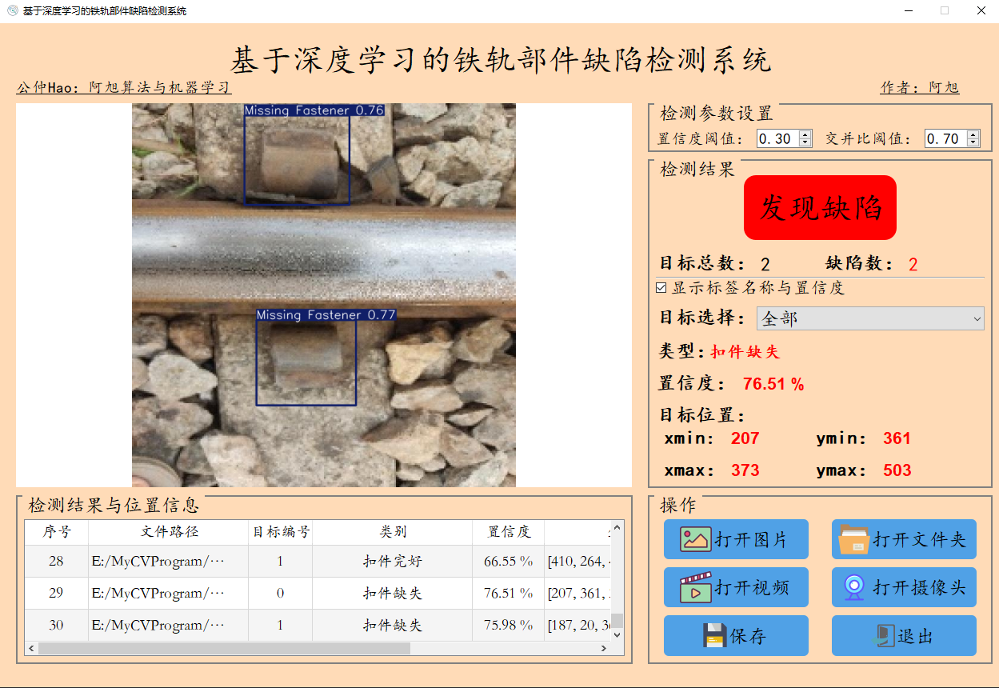Click the 目标编号 column header
Image resolution: width=999 pixels, height=688 pixels.
click(x=281, y=532)
